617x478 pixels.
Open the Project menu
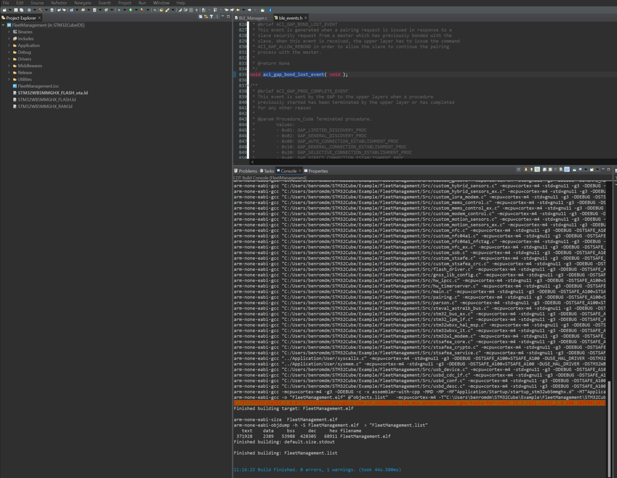125,3
